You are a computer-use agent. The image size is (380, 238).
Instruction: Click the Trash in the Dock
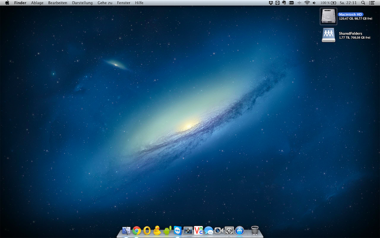point(255,231)
